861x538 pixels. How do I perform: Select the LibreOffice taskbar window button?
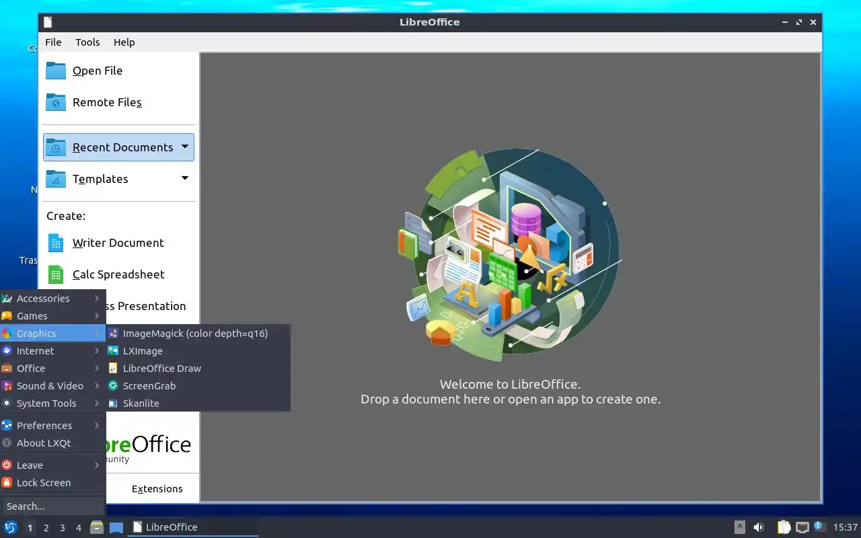pos(194,527)
